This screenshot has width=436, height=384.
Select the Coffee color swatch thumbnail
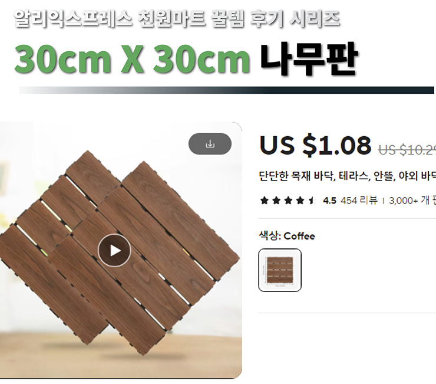tap(280, 270)
